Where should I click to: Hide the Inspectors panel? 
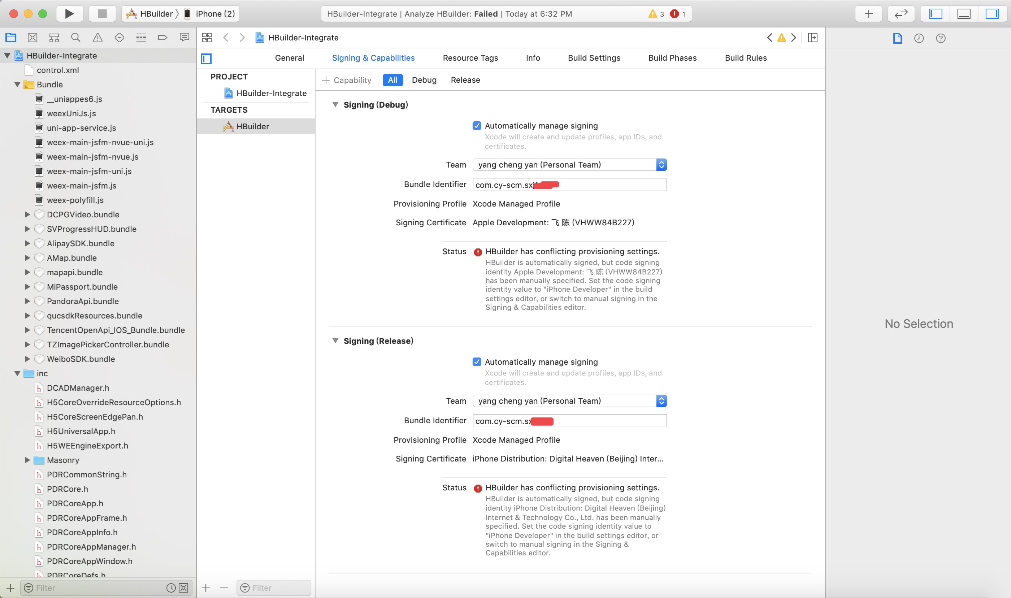[x=992, y=14]
